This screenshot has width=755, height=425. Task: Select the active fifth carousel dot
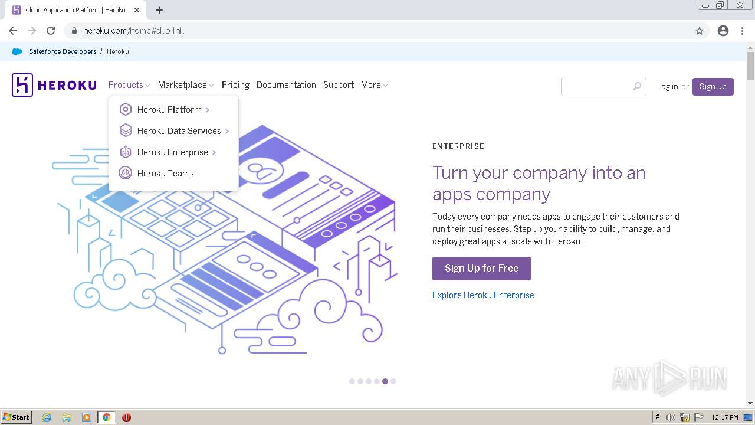(385, 381)
